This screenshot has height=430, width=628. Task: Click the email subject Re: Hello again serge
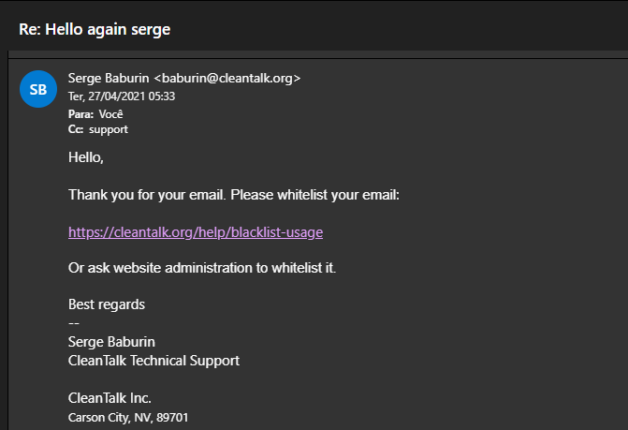(95, 30)
